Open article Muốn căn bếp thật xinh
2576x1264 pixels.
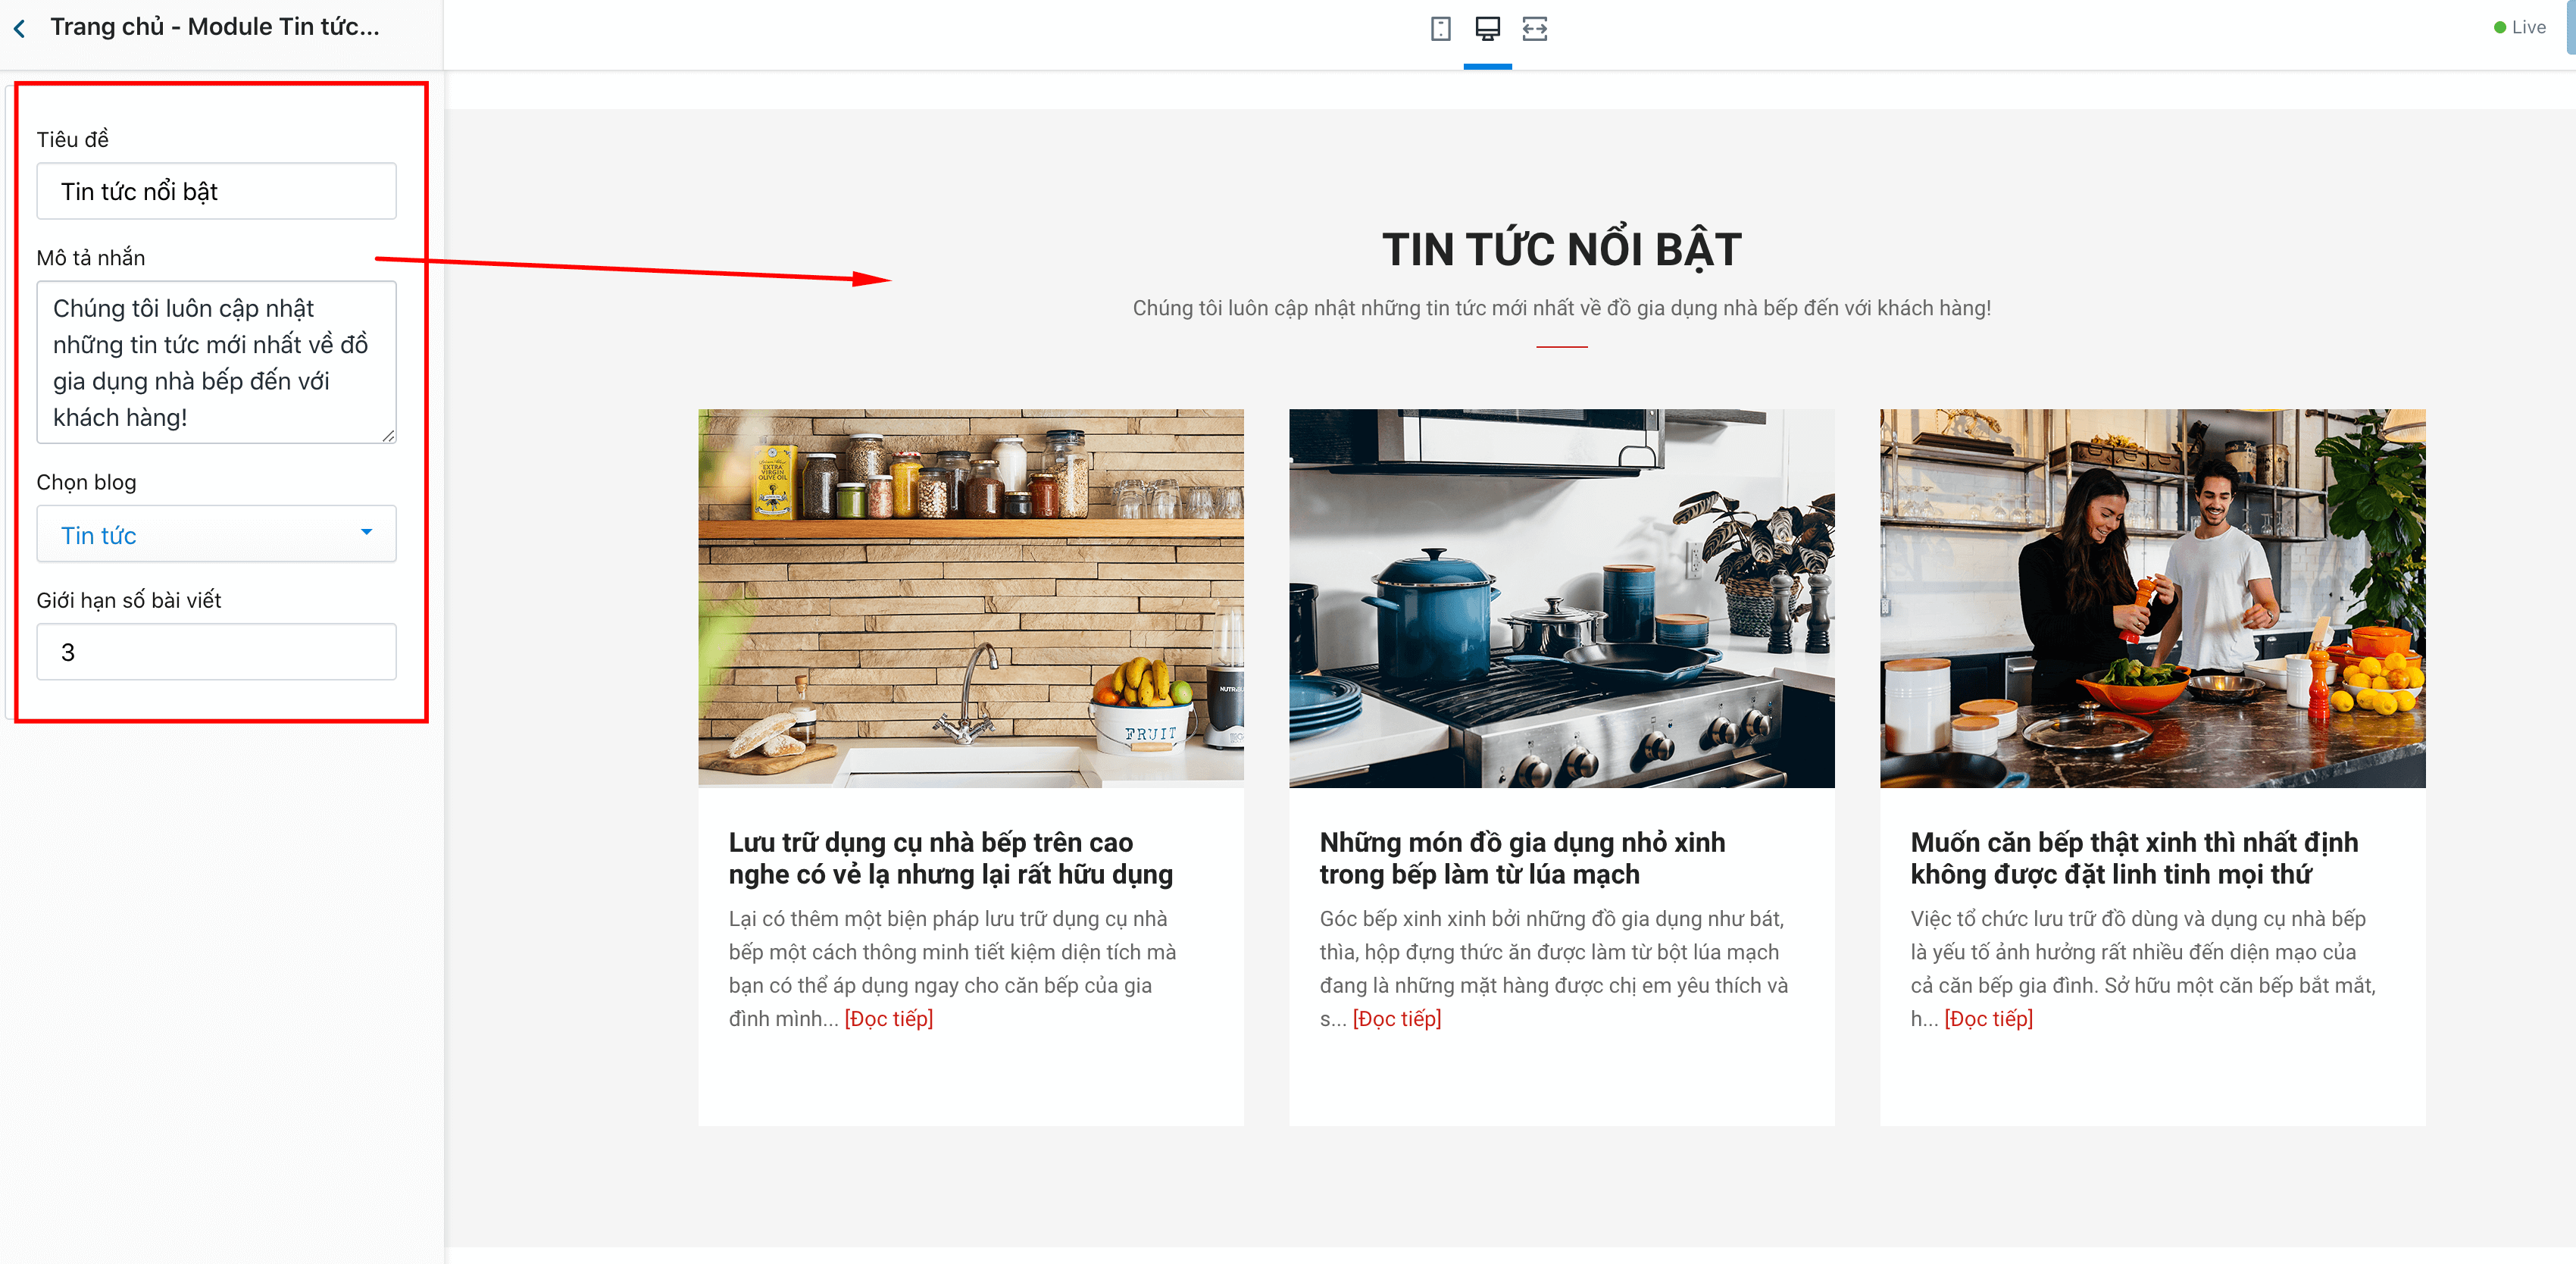pyautogui.click(x=2134, y=858)
